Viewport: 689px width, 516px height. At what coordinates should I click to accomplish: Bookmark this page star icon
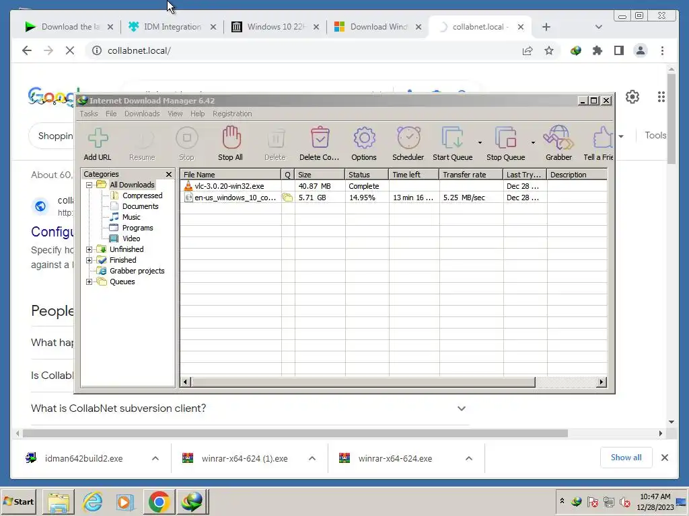[x=549, y=51]
